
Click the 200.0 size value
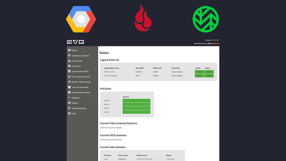138,76
